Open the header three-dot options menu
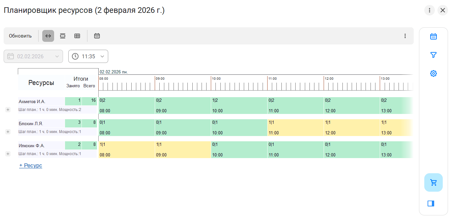 point(429,10)
